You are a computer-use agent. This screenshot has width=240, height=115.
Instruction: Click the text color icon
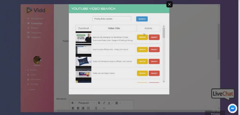109,103
